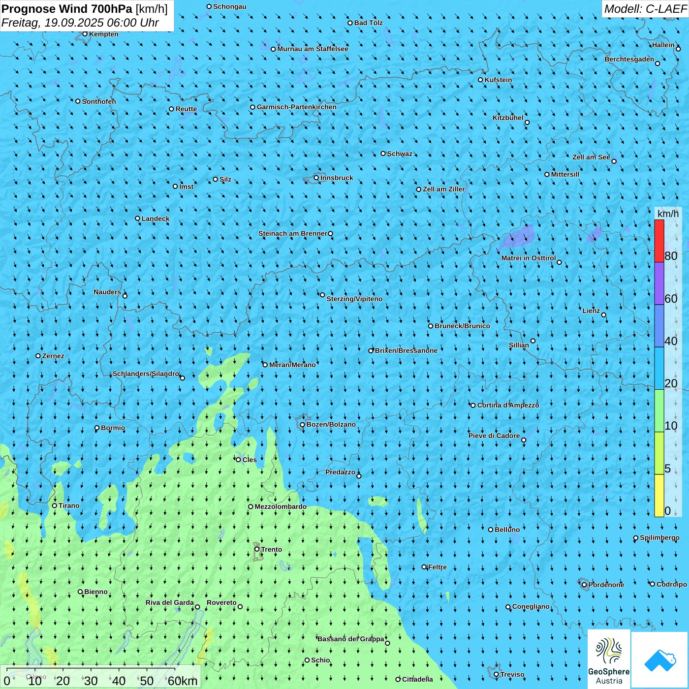689x689 pixels.
Task: Click the Pordenone label
Action: 606,585
